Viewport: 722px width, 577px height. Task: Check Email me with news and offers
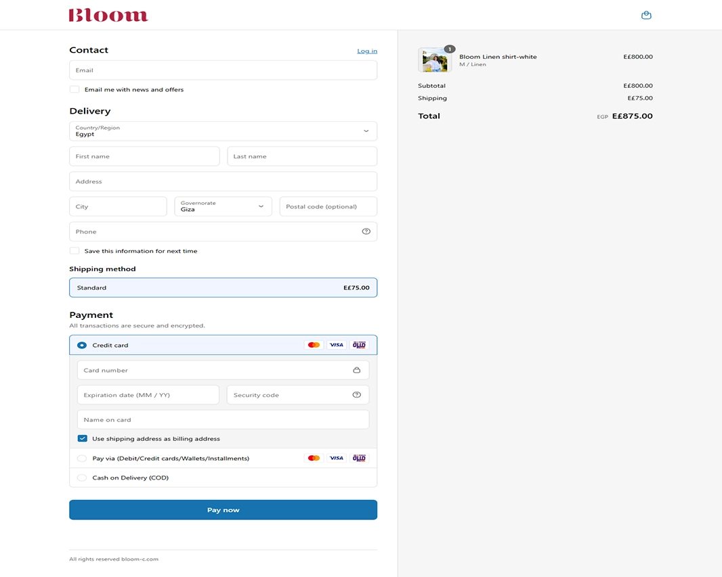(x=75, y=89)
